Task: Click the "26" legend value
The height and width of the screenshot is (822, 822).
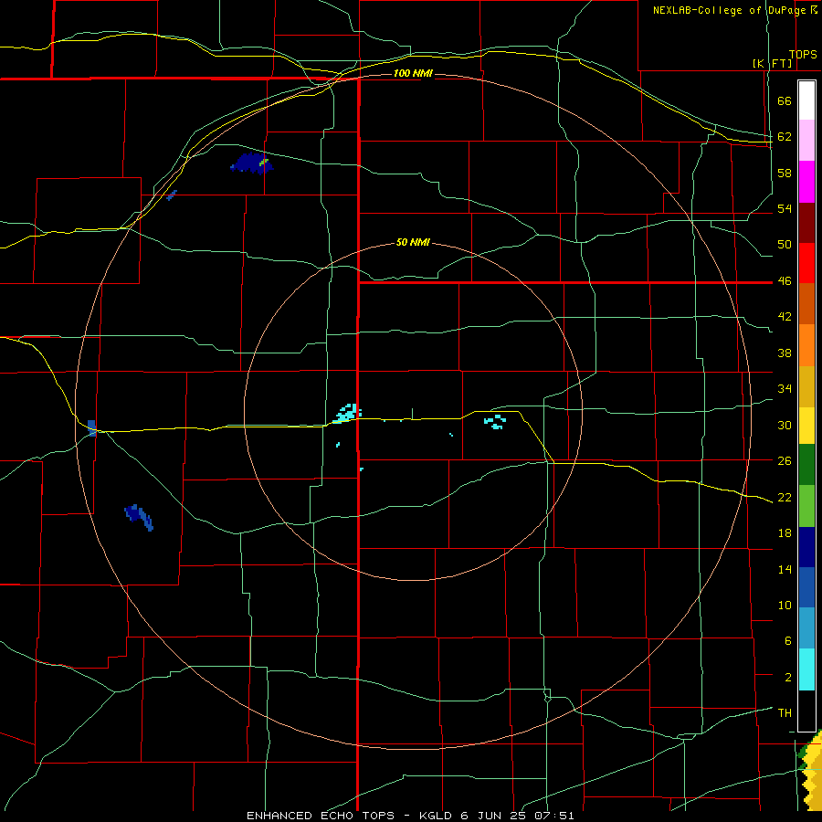Action: point(785,461)
